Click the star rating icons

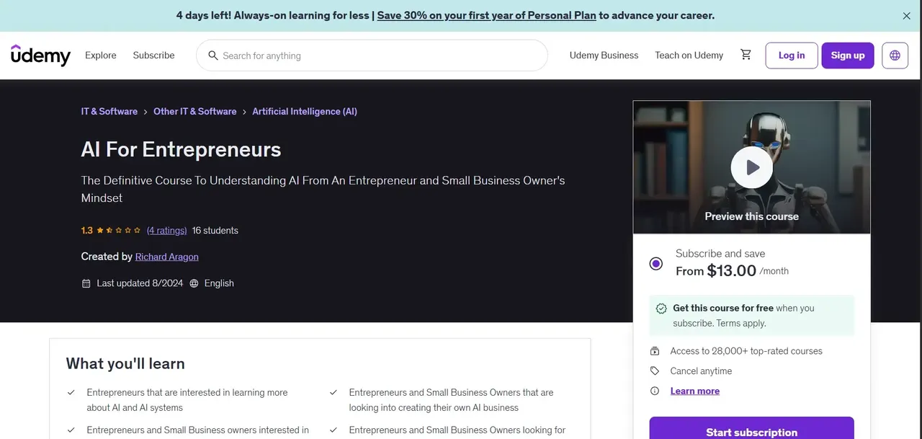[x=119, y=231]
